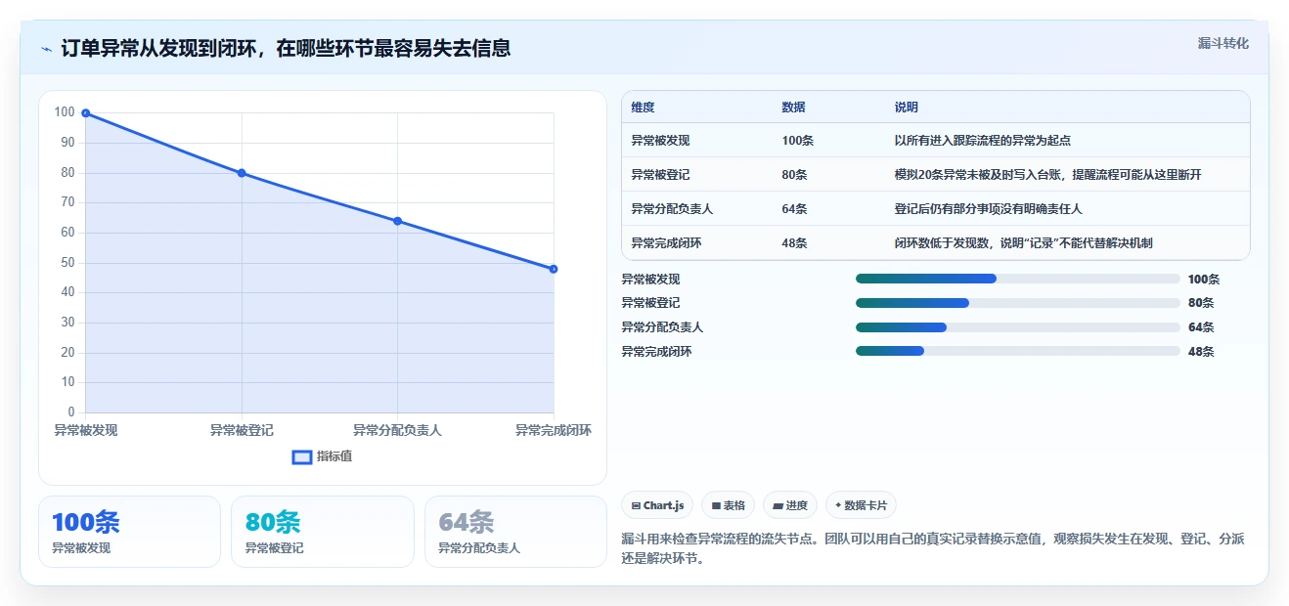Viewport: 1289px width, 606px height.
Task: Click y-axis value 100 on the chart
Action: (65, 112)
